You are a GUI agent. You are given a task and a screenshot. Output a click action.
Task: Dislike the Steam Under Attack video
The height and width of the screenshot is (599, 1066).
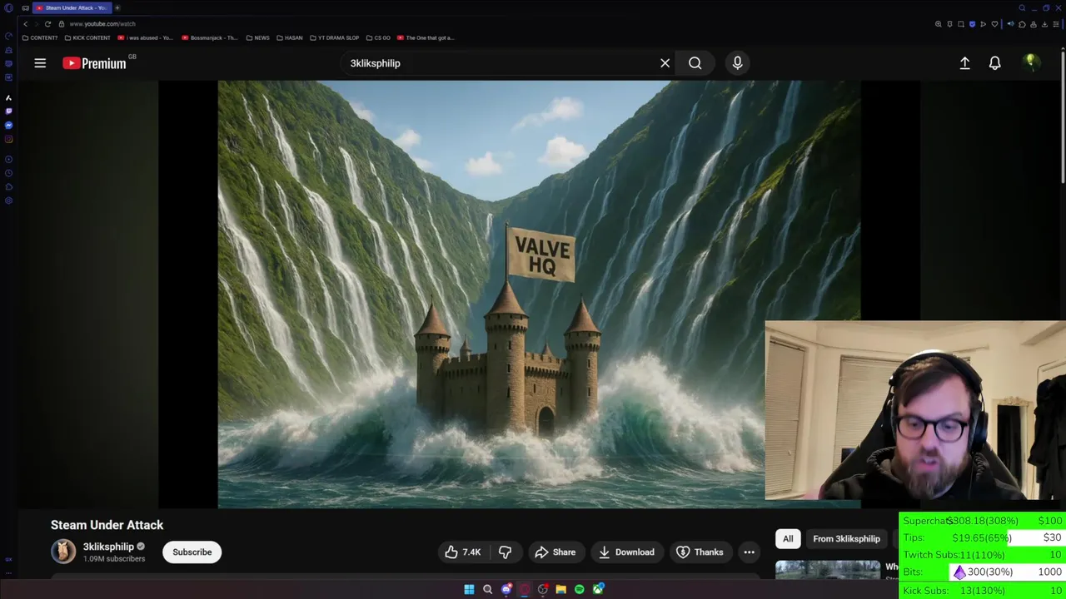(x=505, y=552)
